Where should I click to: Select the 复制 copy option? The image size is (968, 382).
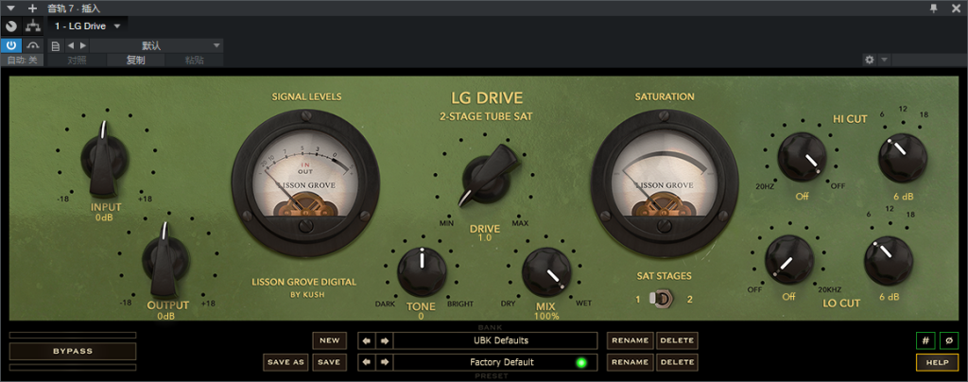pos(136,61)
